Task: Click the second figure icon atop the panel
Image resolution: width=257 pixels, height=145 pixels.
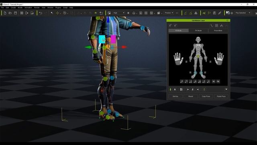Action: (175, 25)
